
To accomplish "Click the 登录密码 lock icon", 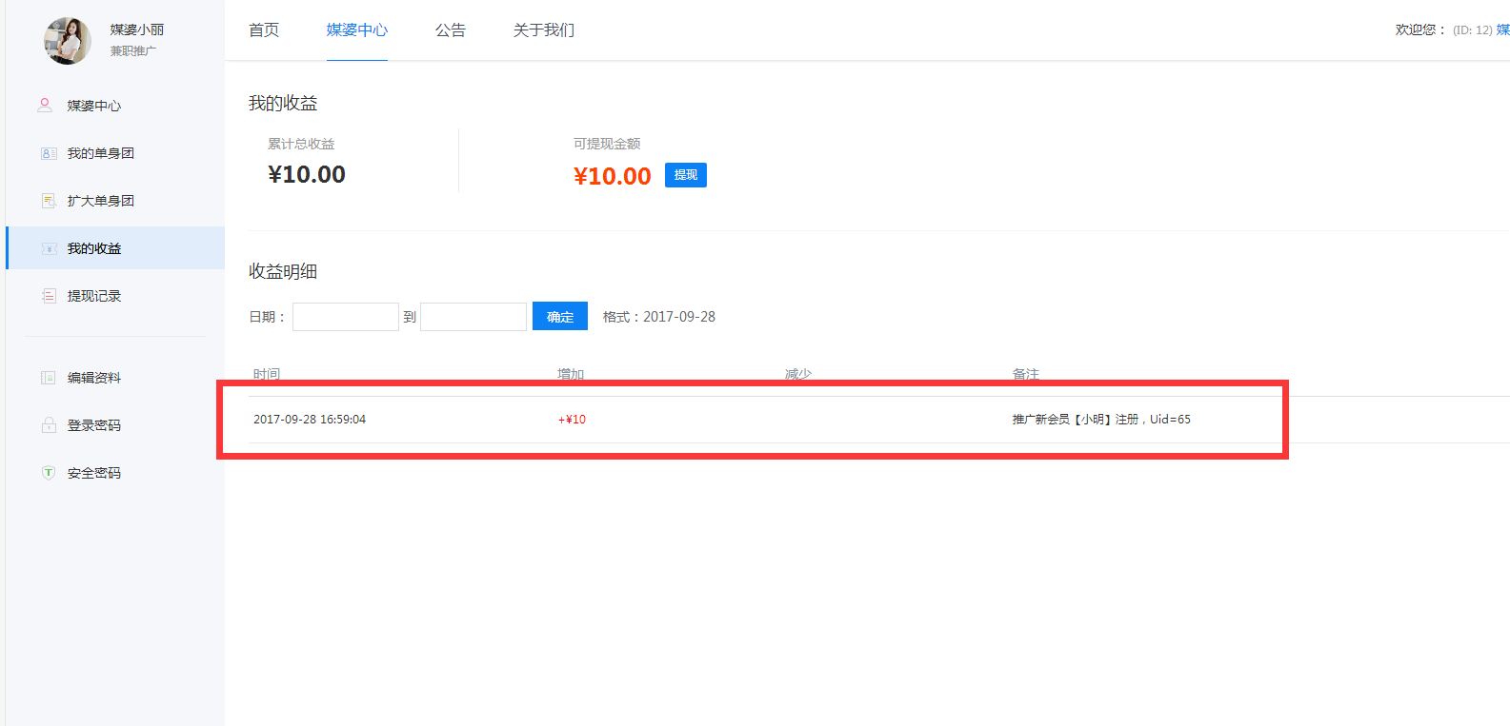I will click(49, 425).
